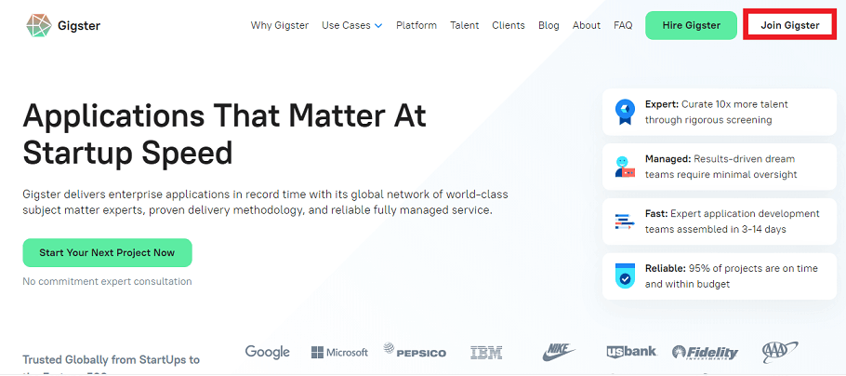Open the Use Cases menu item

346,25
